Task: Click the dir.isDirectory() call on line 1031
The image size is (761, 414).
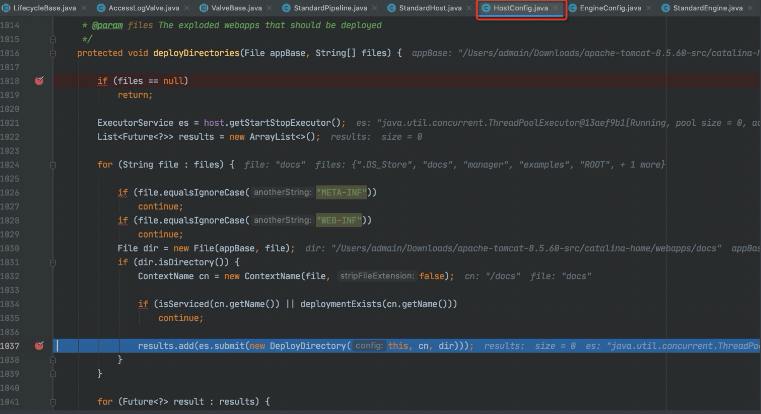Action: click(x=181, y=262)
